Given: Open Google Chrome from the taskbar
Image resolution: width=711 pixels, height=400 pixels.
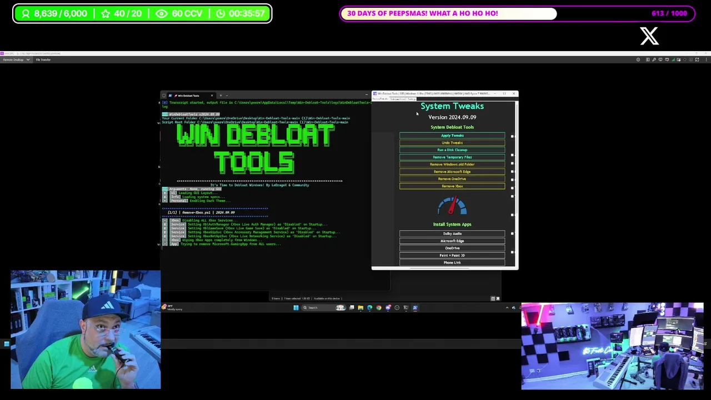Looking at the screenshot, I should click(x=379, y=308).
